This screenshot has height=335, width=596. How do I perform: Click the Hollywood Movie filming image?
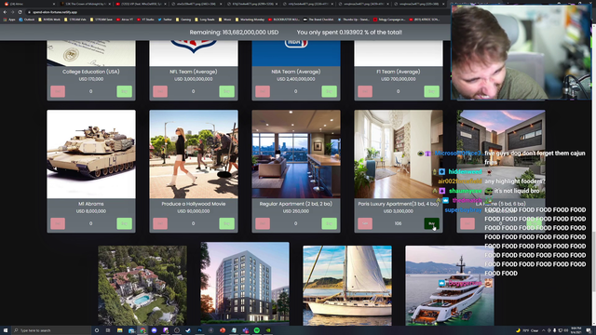pyautogui.click(x=194, y=154)
